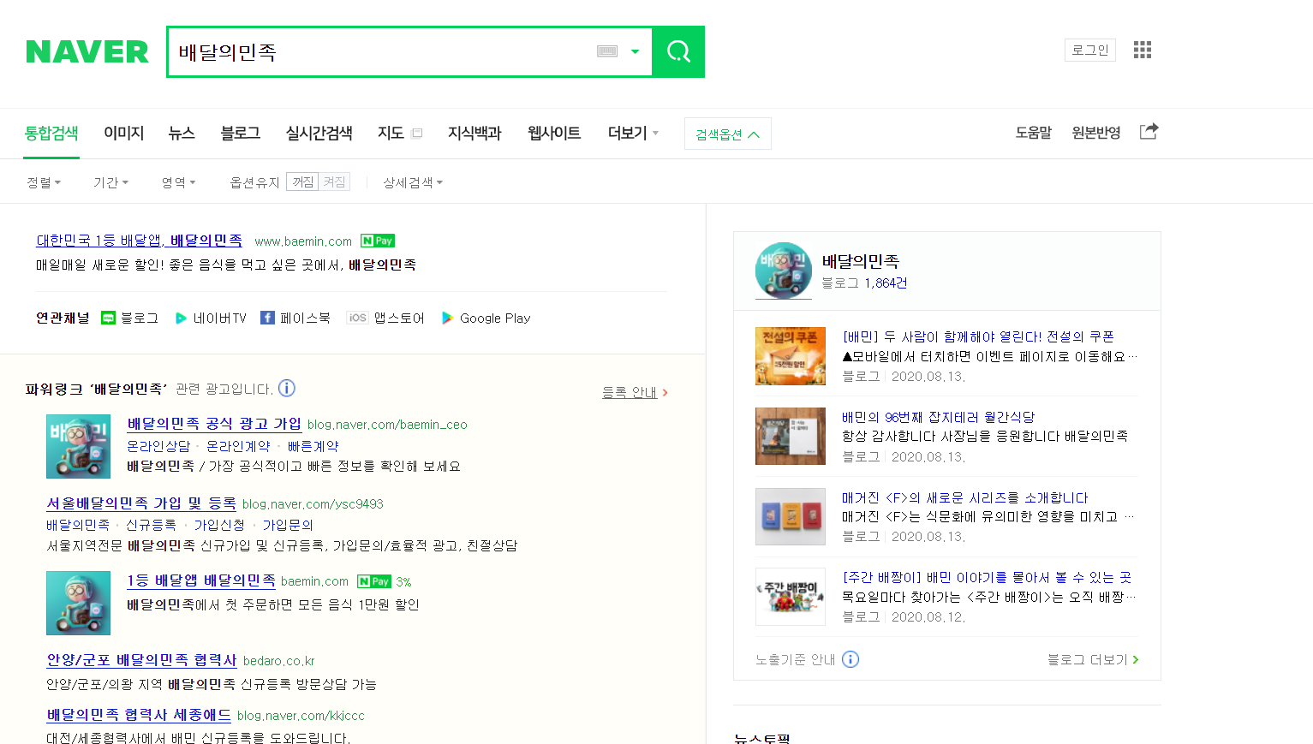This screenshot has width=1313, height=744.
Task: Open the on-screen keyboard icon in search box
Action: pyautogui.click(x=607, y=51)
